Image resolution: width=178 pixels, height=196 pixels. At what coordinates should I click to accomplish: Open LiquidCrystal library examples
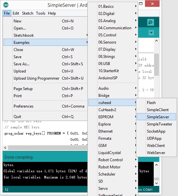click(x=113, y=153)
